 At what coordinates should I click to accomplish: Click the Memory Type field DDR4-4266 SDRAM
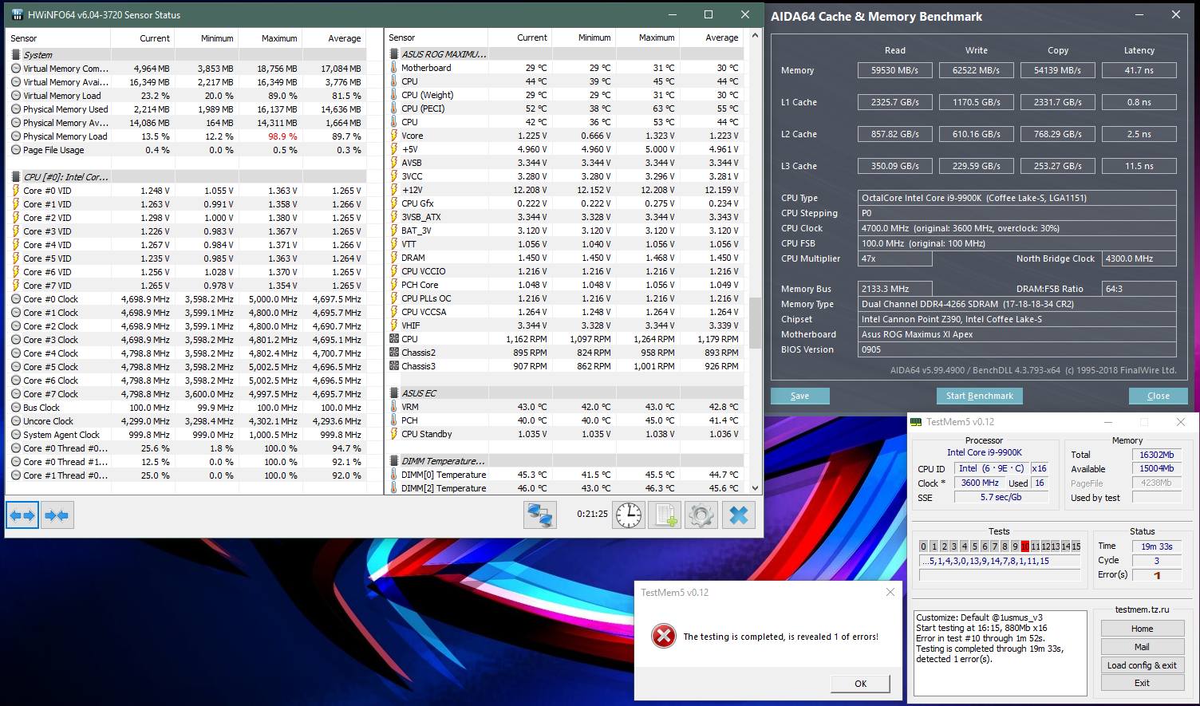(1017, 304)
